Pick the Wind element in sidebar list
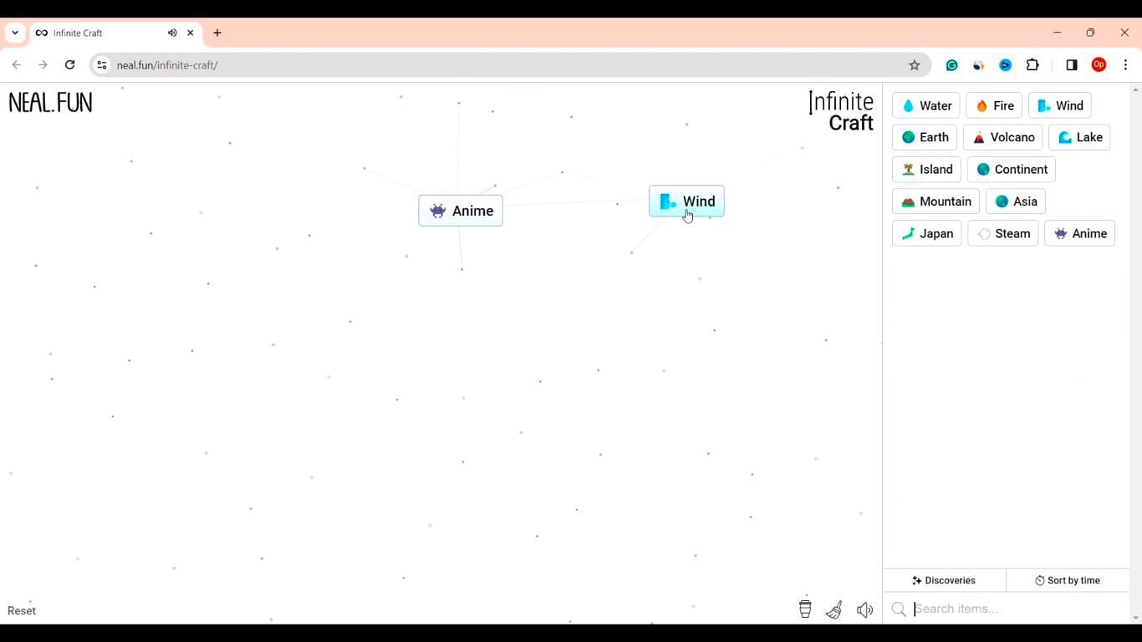The height and width of the screenshot is (642, 1142). click(1059, 105)
